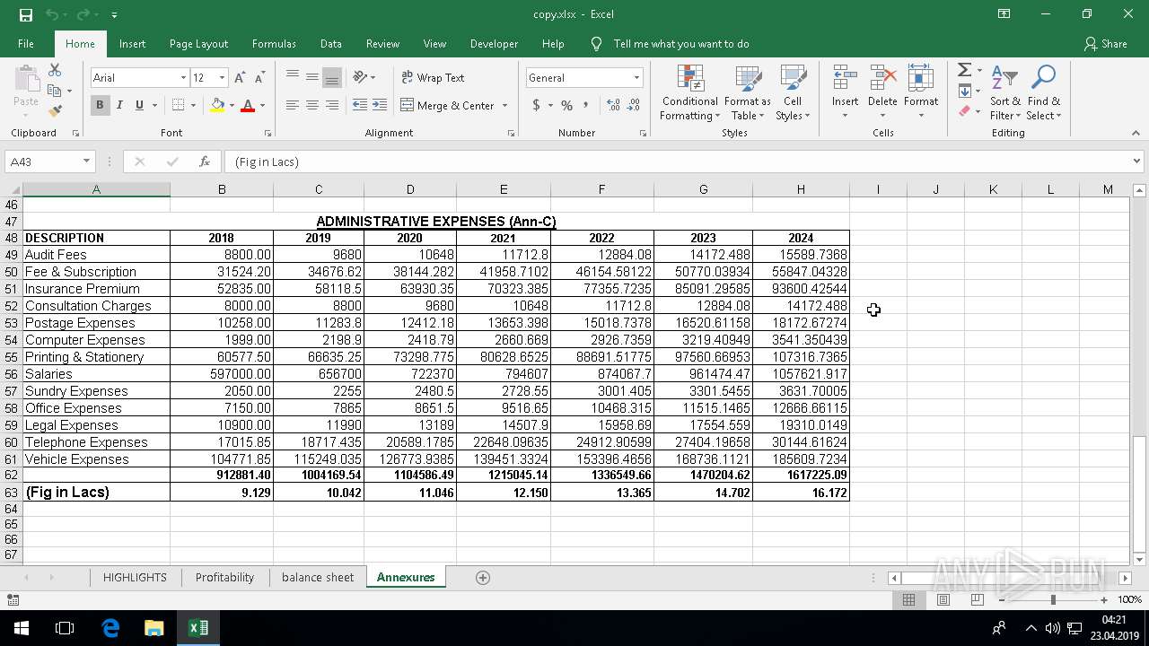
Task: Open File Explorer from the taskbar
Action: 153,628
